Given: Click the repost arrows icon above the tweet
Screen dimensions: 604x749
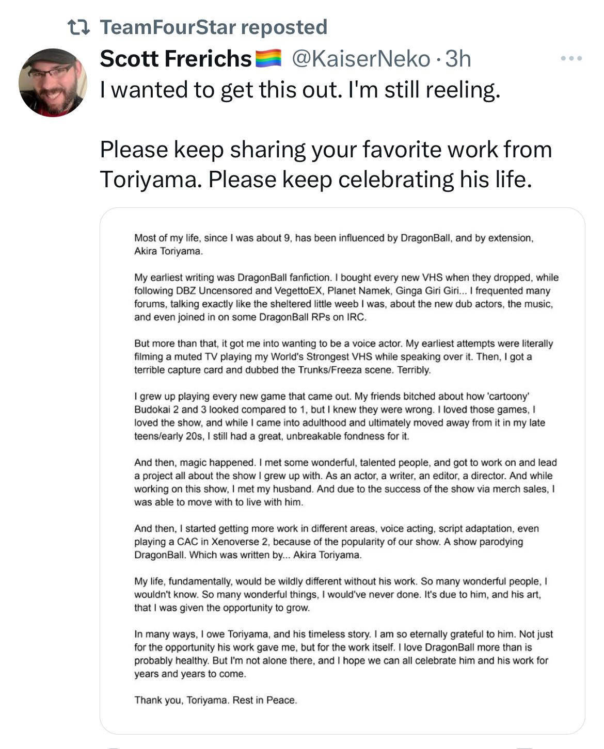Looking at the screenshot, I should (80, 27).
